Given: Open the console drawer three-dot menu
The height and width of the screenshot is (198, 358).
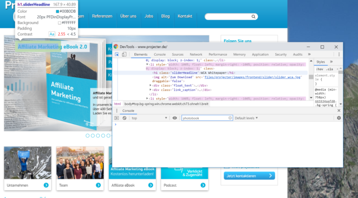Looking at the screenshot, I should tap(117, 111).
